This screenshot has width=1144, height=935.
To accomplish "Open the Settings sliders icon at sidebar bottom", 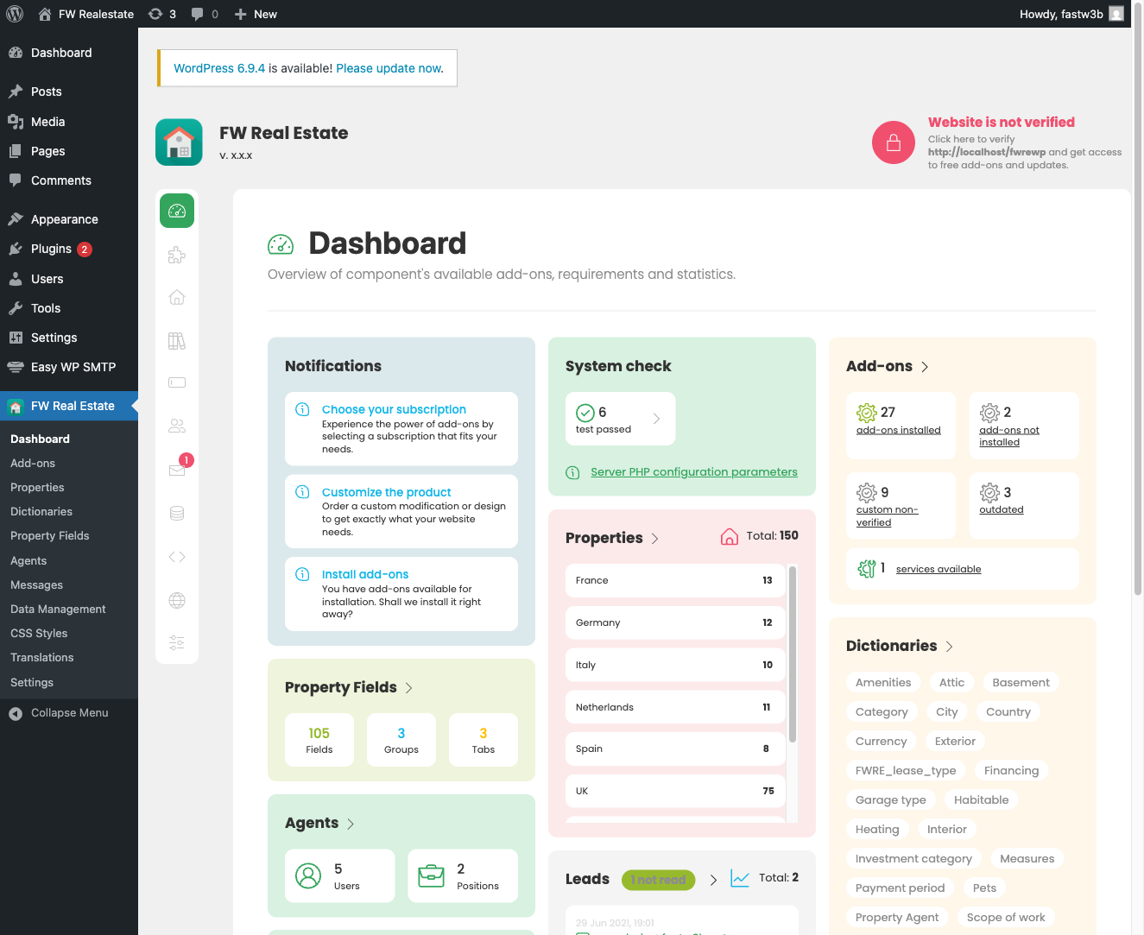I will [x=177, y=642].
